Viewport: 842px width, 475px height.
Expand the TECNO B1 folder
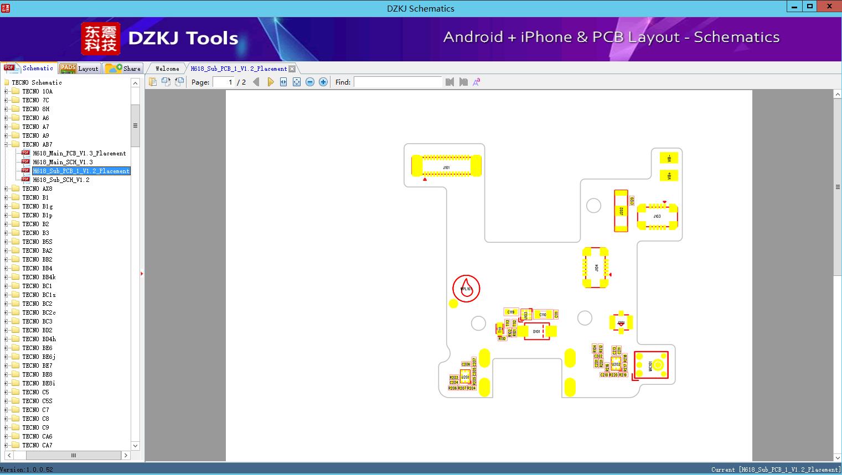tap(6, 197)
